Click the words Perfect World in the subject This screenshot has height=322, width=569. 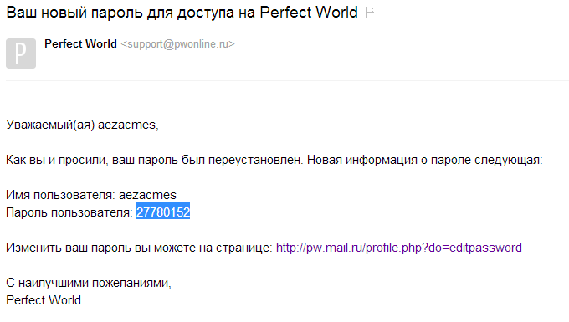point(309,13)
